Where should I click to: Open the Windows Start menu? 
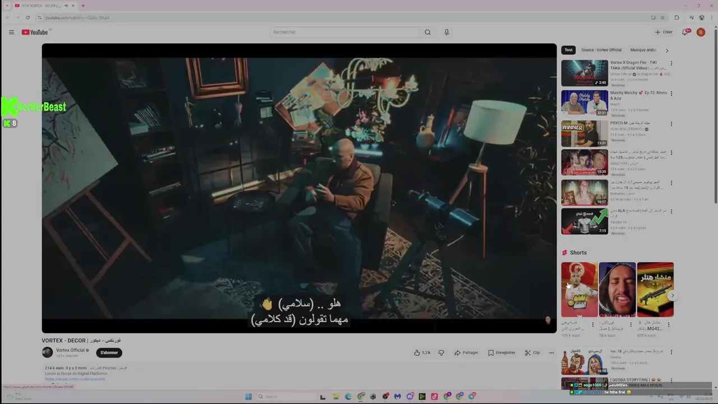[248, 397]
